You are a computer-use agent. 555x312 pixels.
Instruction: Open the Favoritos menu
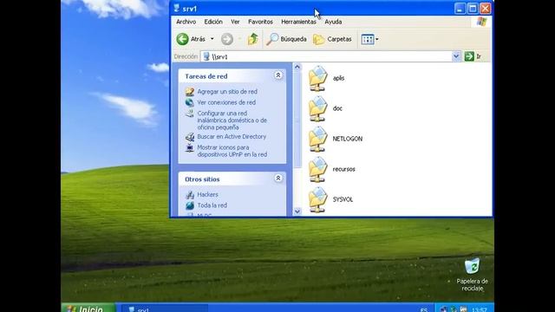point(260,22)
